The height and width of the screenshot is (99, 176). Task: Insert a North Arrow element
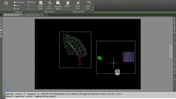[78, 5]
